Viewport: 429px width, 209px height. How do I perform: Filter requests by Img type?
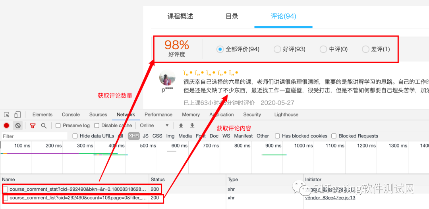(x=170, y=136)
